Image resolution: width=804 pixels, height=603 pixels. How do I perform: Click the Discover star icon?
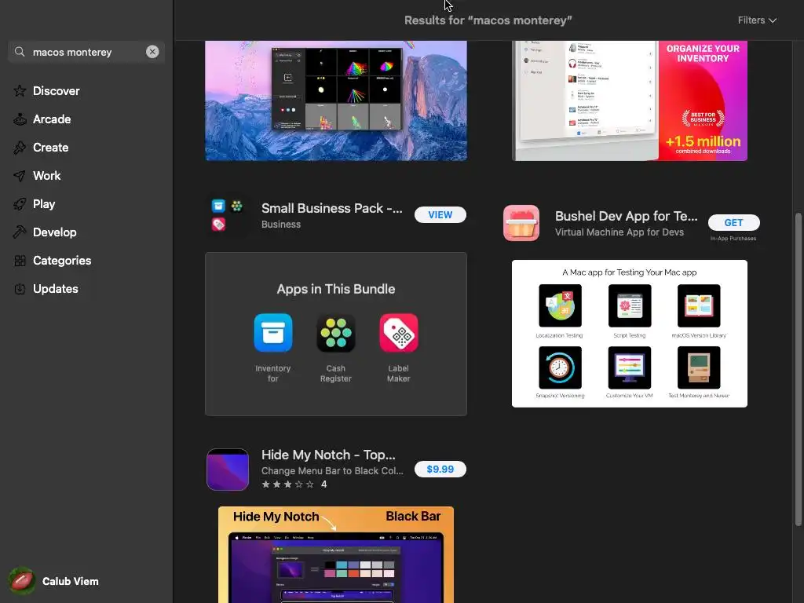pos(20,91)
